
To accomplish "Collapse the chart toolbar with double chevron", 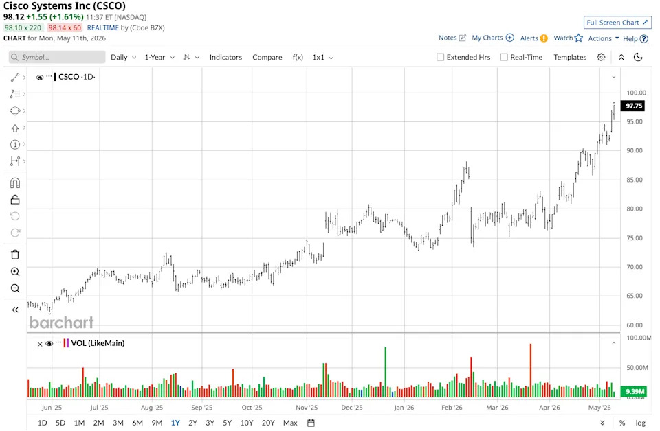I will click(x=621, y=57).
